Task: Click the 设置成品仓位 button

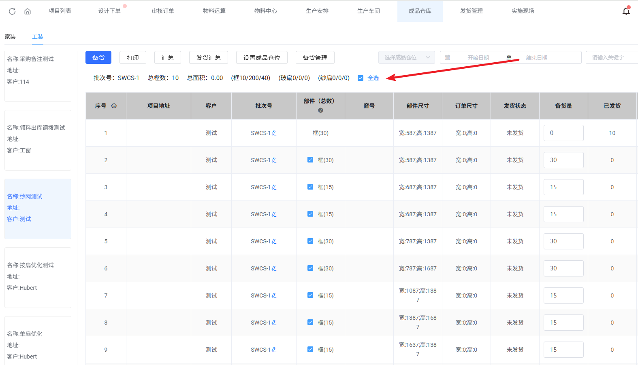Action: [262, 58]
